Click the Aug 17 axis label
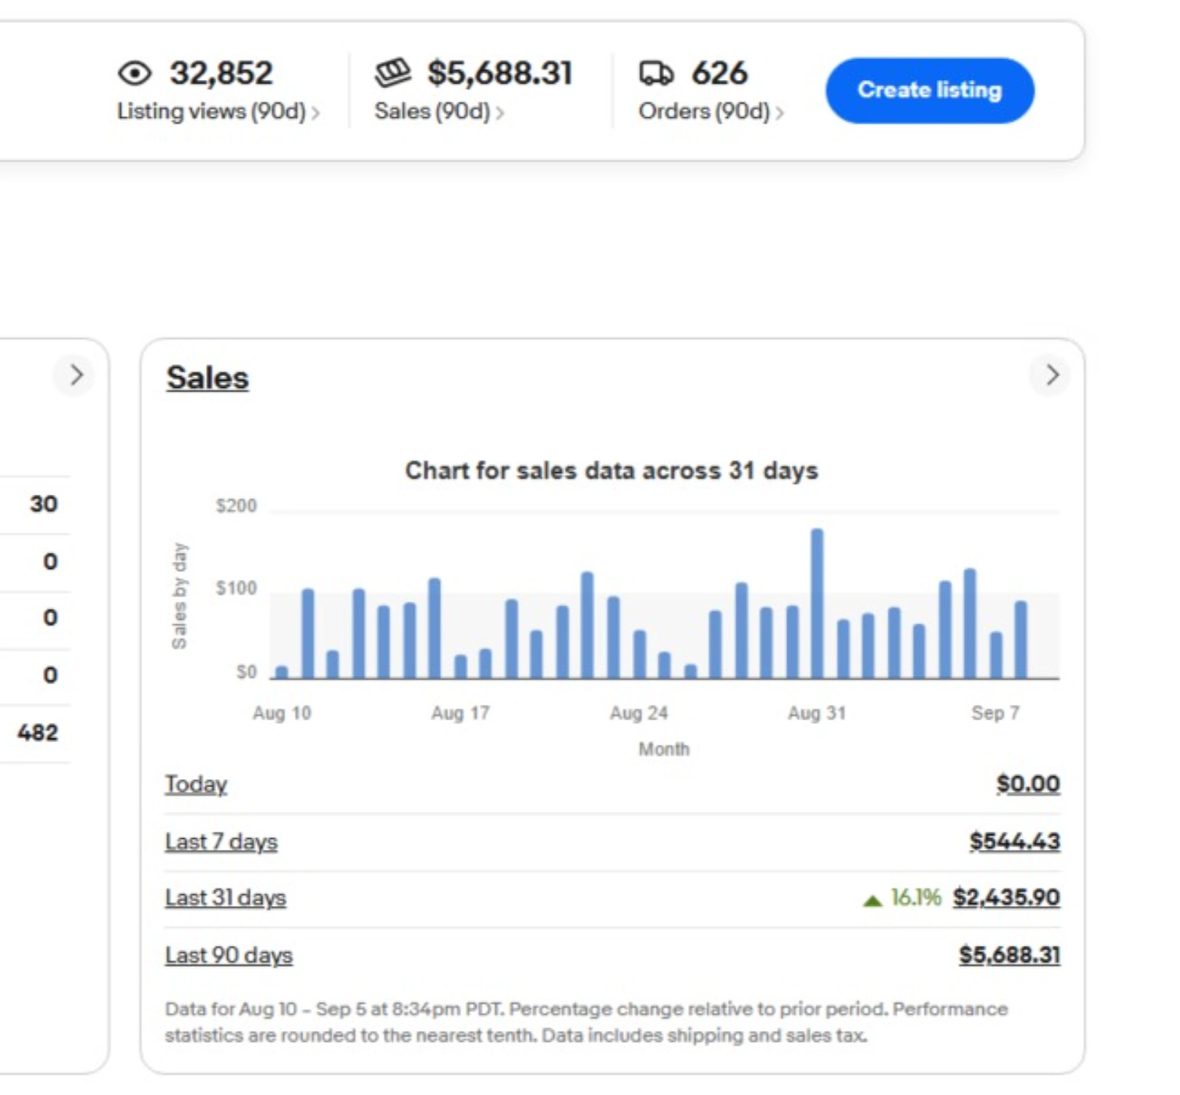This screenshot has width=1180, height=1095. coord(460,713)
